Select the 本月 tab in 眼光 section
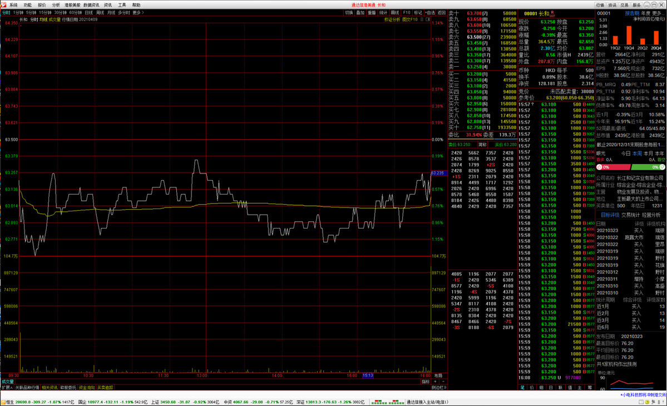The height and width of the screenshot is (406, 667). tap(648, 154)
